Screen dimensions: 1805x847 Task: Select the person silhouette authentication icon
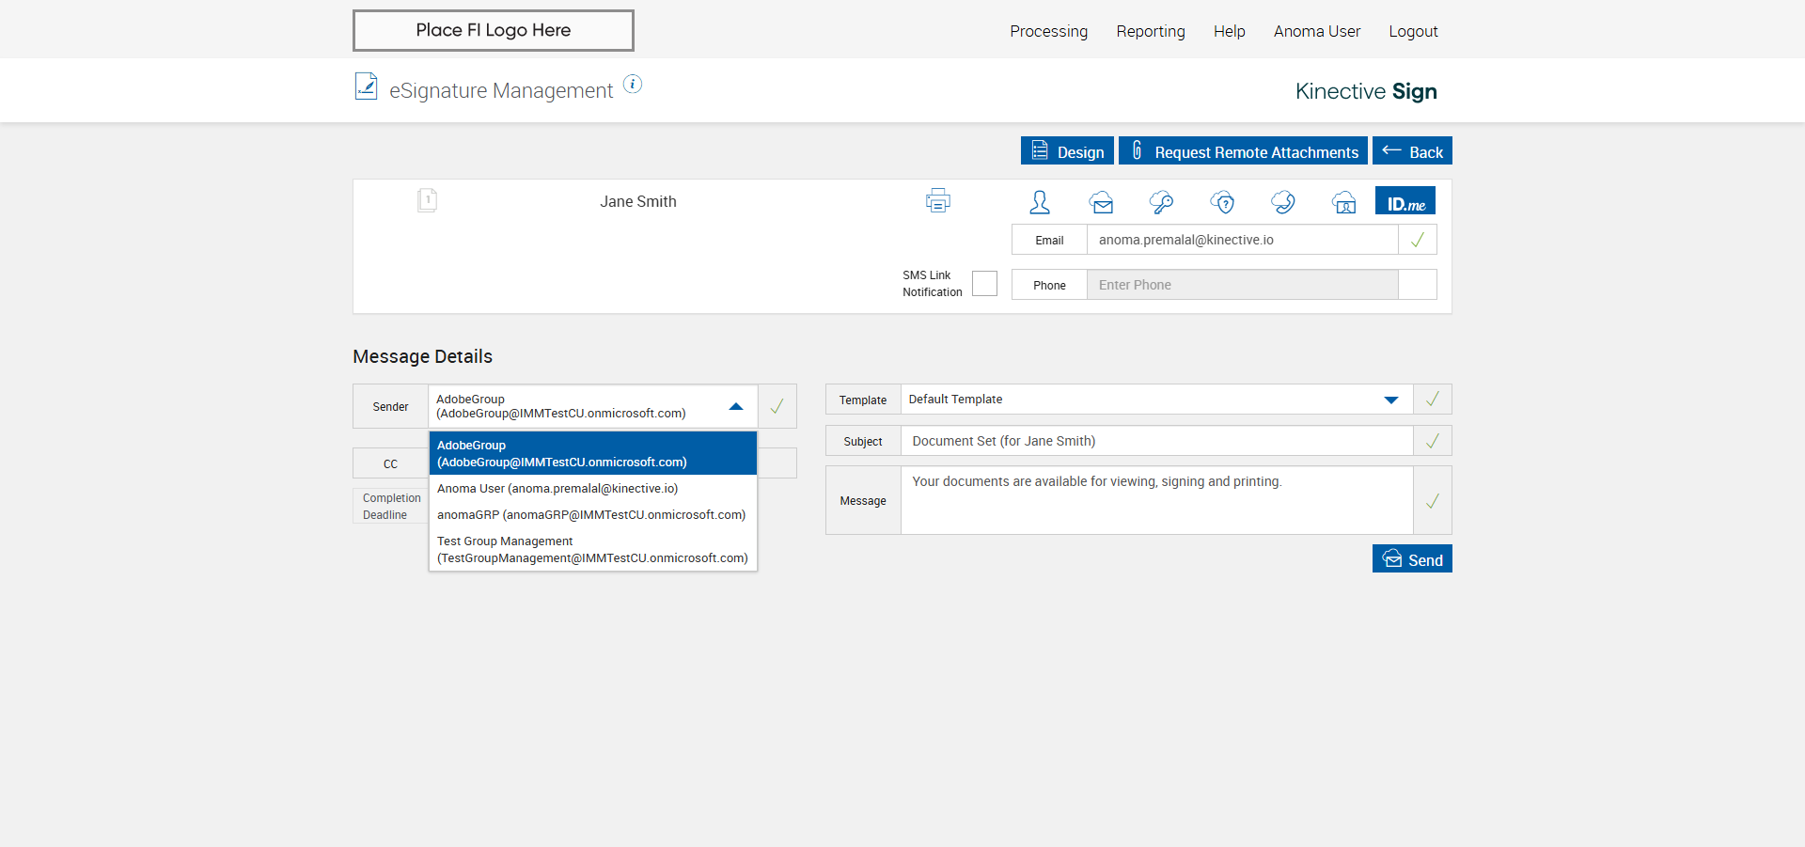tap(1040, 202)
